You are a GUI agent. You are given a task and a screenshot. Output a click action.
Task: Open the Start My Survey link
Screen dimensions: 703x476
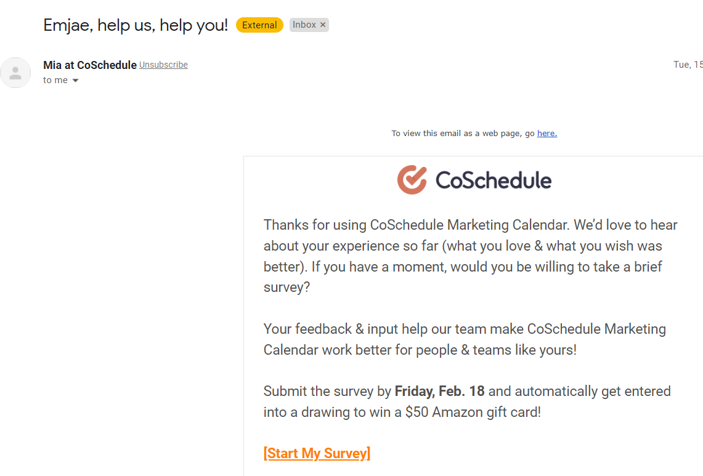(317, 454)
